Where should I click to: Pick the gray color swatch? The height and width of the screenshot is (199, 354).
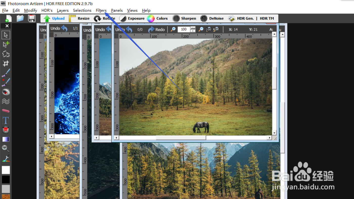click(6, 189)
